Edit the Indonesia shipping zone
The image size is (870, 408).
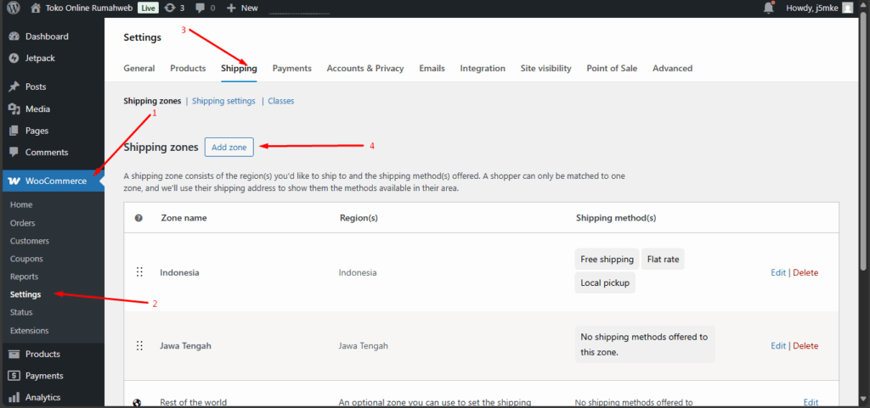point(778,273)
